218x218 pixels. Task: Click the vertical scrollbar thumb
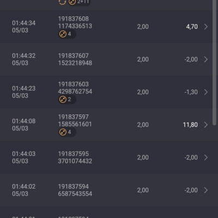[x=214, y=63]
